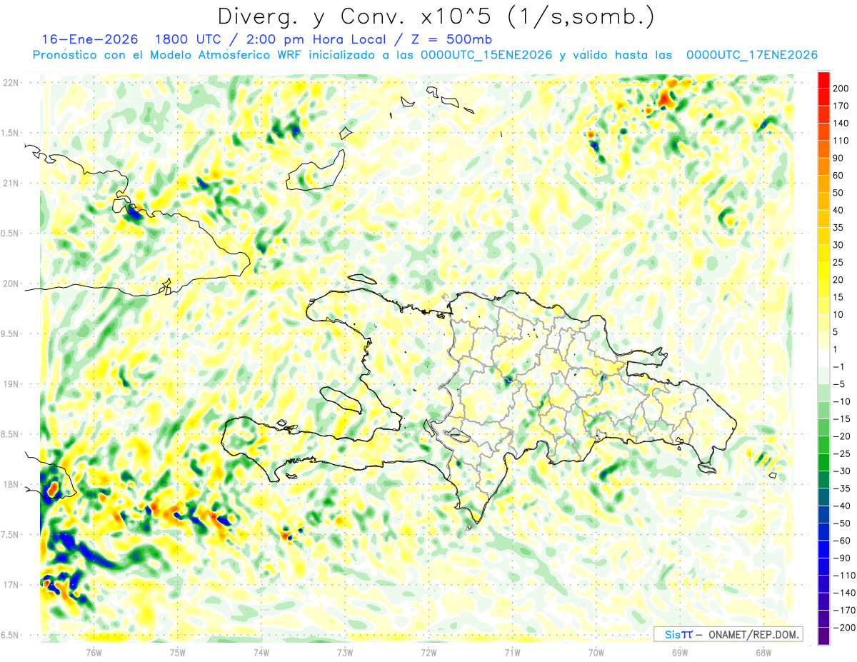The width and height of the screenshot is (857, 662).
Task: Click the '71W' longitude label
Action: point(512,652)
